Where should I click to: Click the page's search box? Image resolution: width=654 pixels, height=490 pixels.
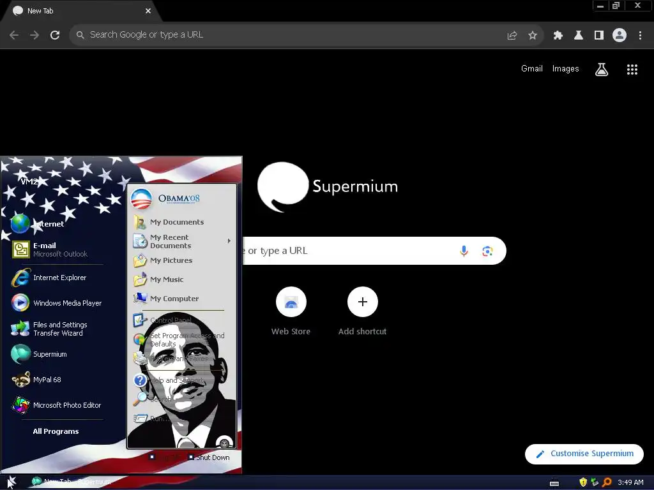[x=373, y=251]
